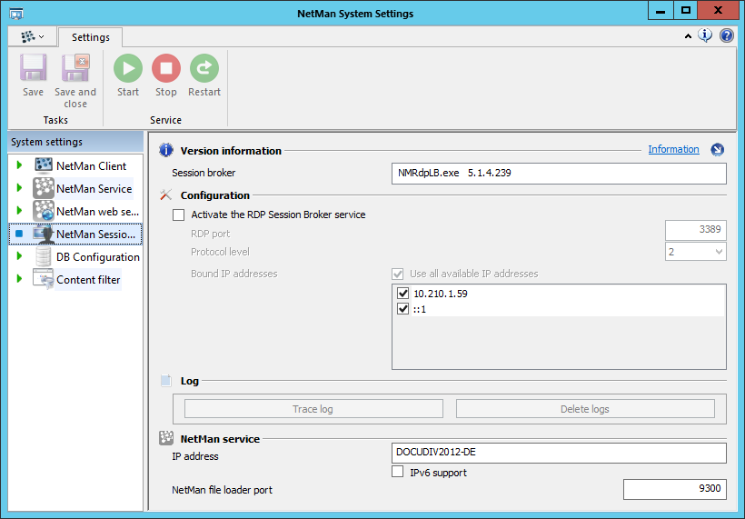Screen dimensions: 745x519
Task: Click the Save and close icon
Action: [75, 68]
